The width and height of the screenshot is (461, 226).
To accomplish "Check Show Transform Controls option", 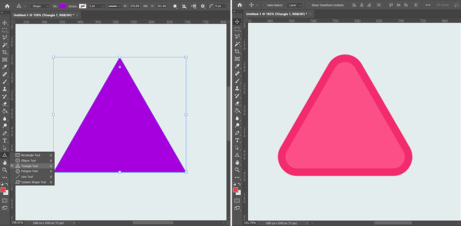I will point(308,6).
